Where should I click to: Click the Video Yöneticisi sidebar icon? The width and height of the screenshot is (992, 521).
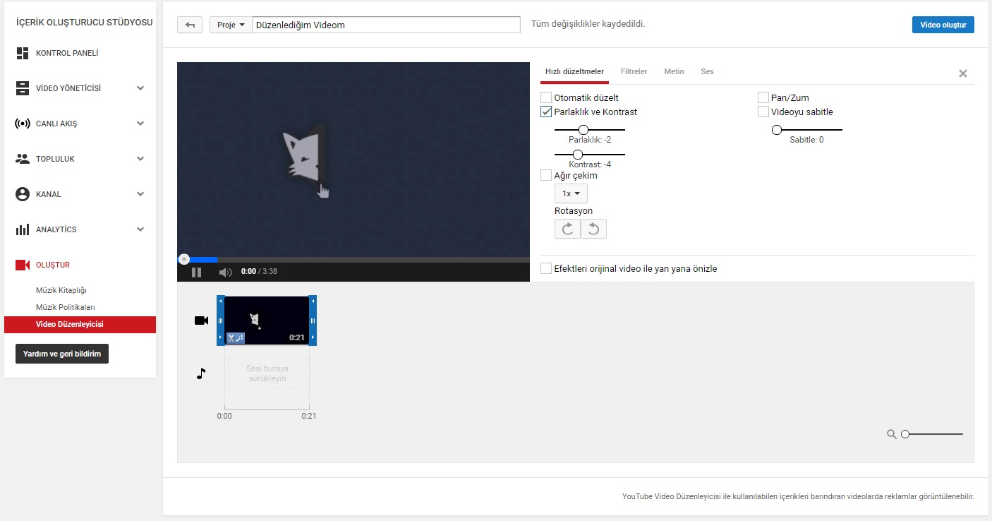point(22,88)
